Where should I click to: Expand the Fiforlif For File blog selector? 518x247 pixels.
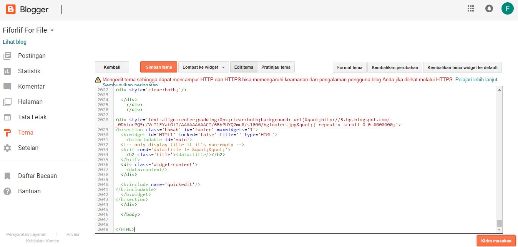[x=28, y=30]
